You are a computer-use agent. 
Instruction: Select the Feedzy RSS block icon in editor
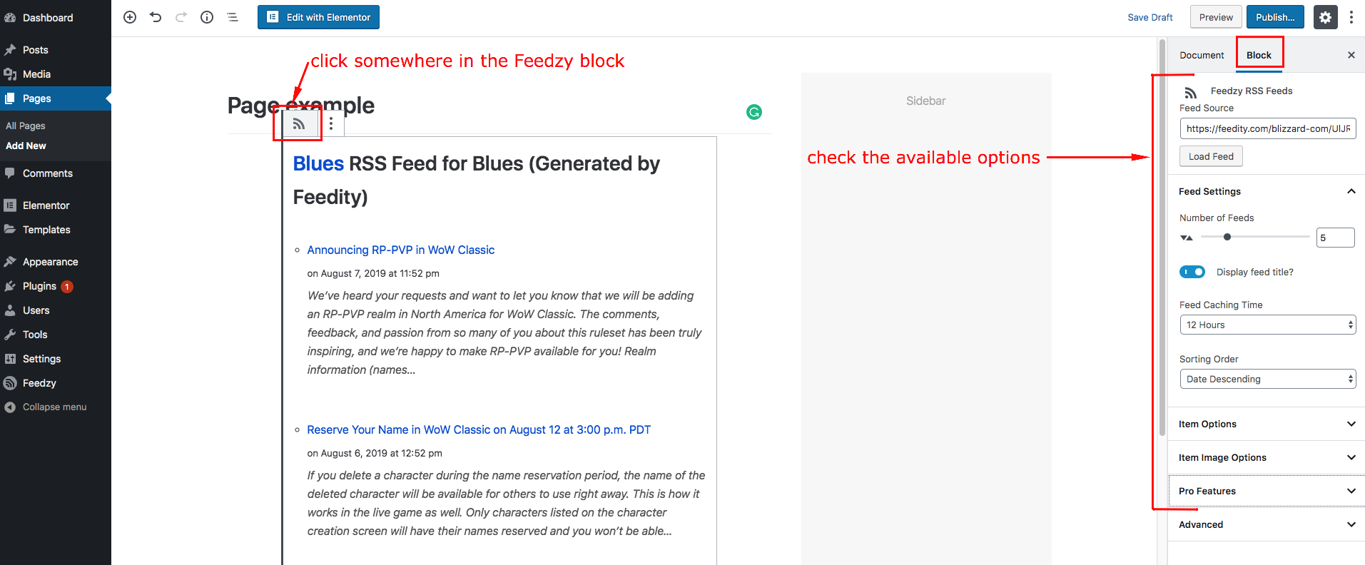(298, 123)
